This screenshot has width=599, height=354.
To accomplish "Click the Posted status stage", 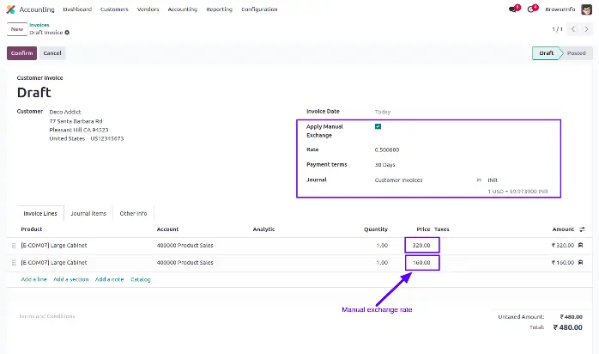I will click(x=577, y=53).
